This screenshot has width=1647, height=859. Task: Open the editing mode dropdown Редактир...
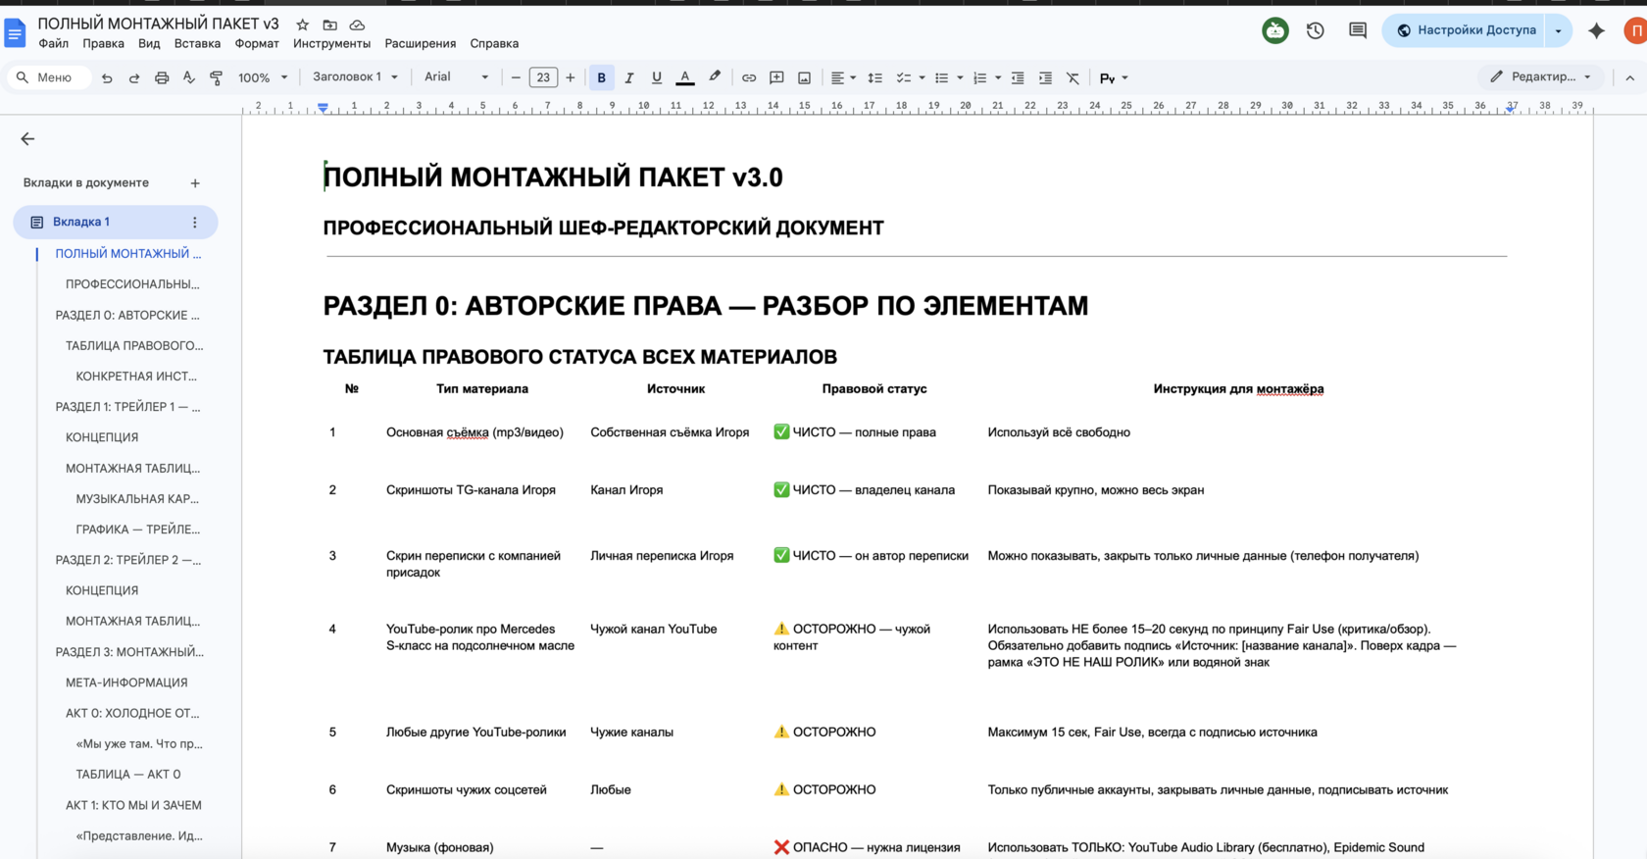click(x=1540, y=77)
